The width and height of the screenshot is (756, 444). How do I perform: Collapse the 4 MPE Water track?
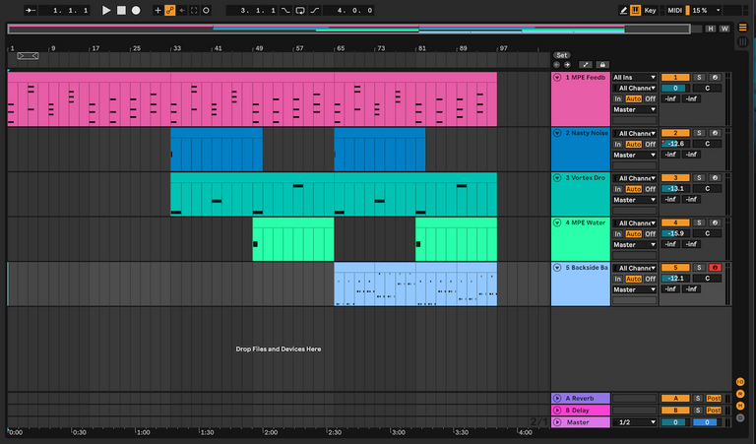[557, 222]
